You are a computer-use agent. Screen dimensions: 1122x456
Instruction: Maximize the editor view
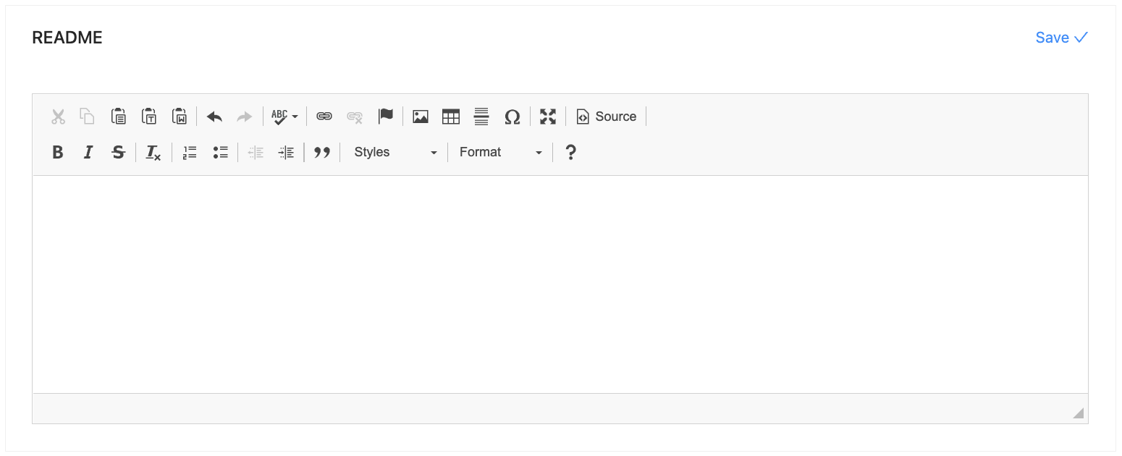click(x=548, y=116)
